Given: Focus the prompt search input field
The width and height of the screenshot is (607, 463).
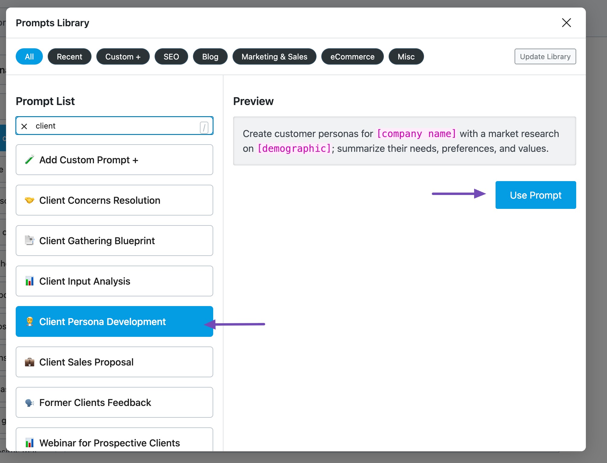Looking at the screenshot, I should click(x=115, y=126).
